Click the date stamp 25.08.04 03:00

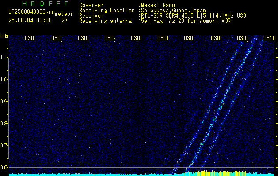(x=30, y=21)
